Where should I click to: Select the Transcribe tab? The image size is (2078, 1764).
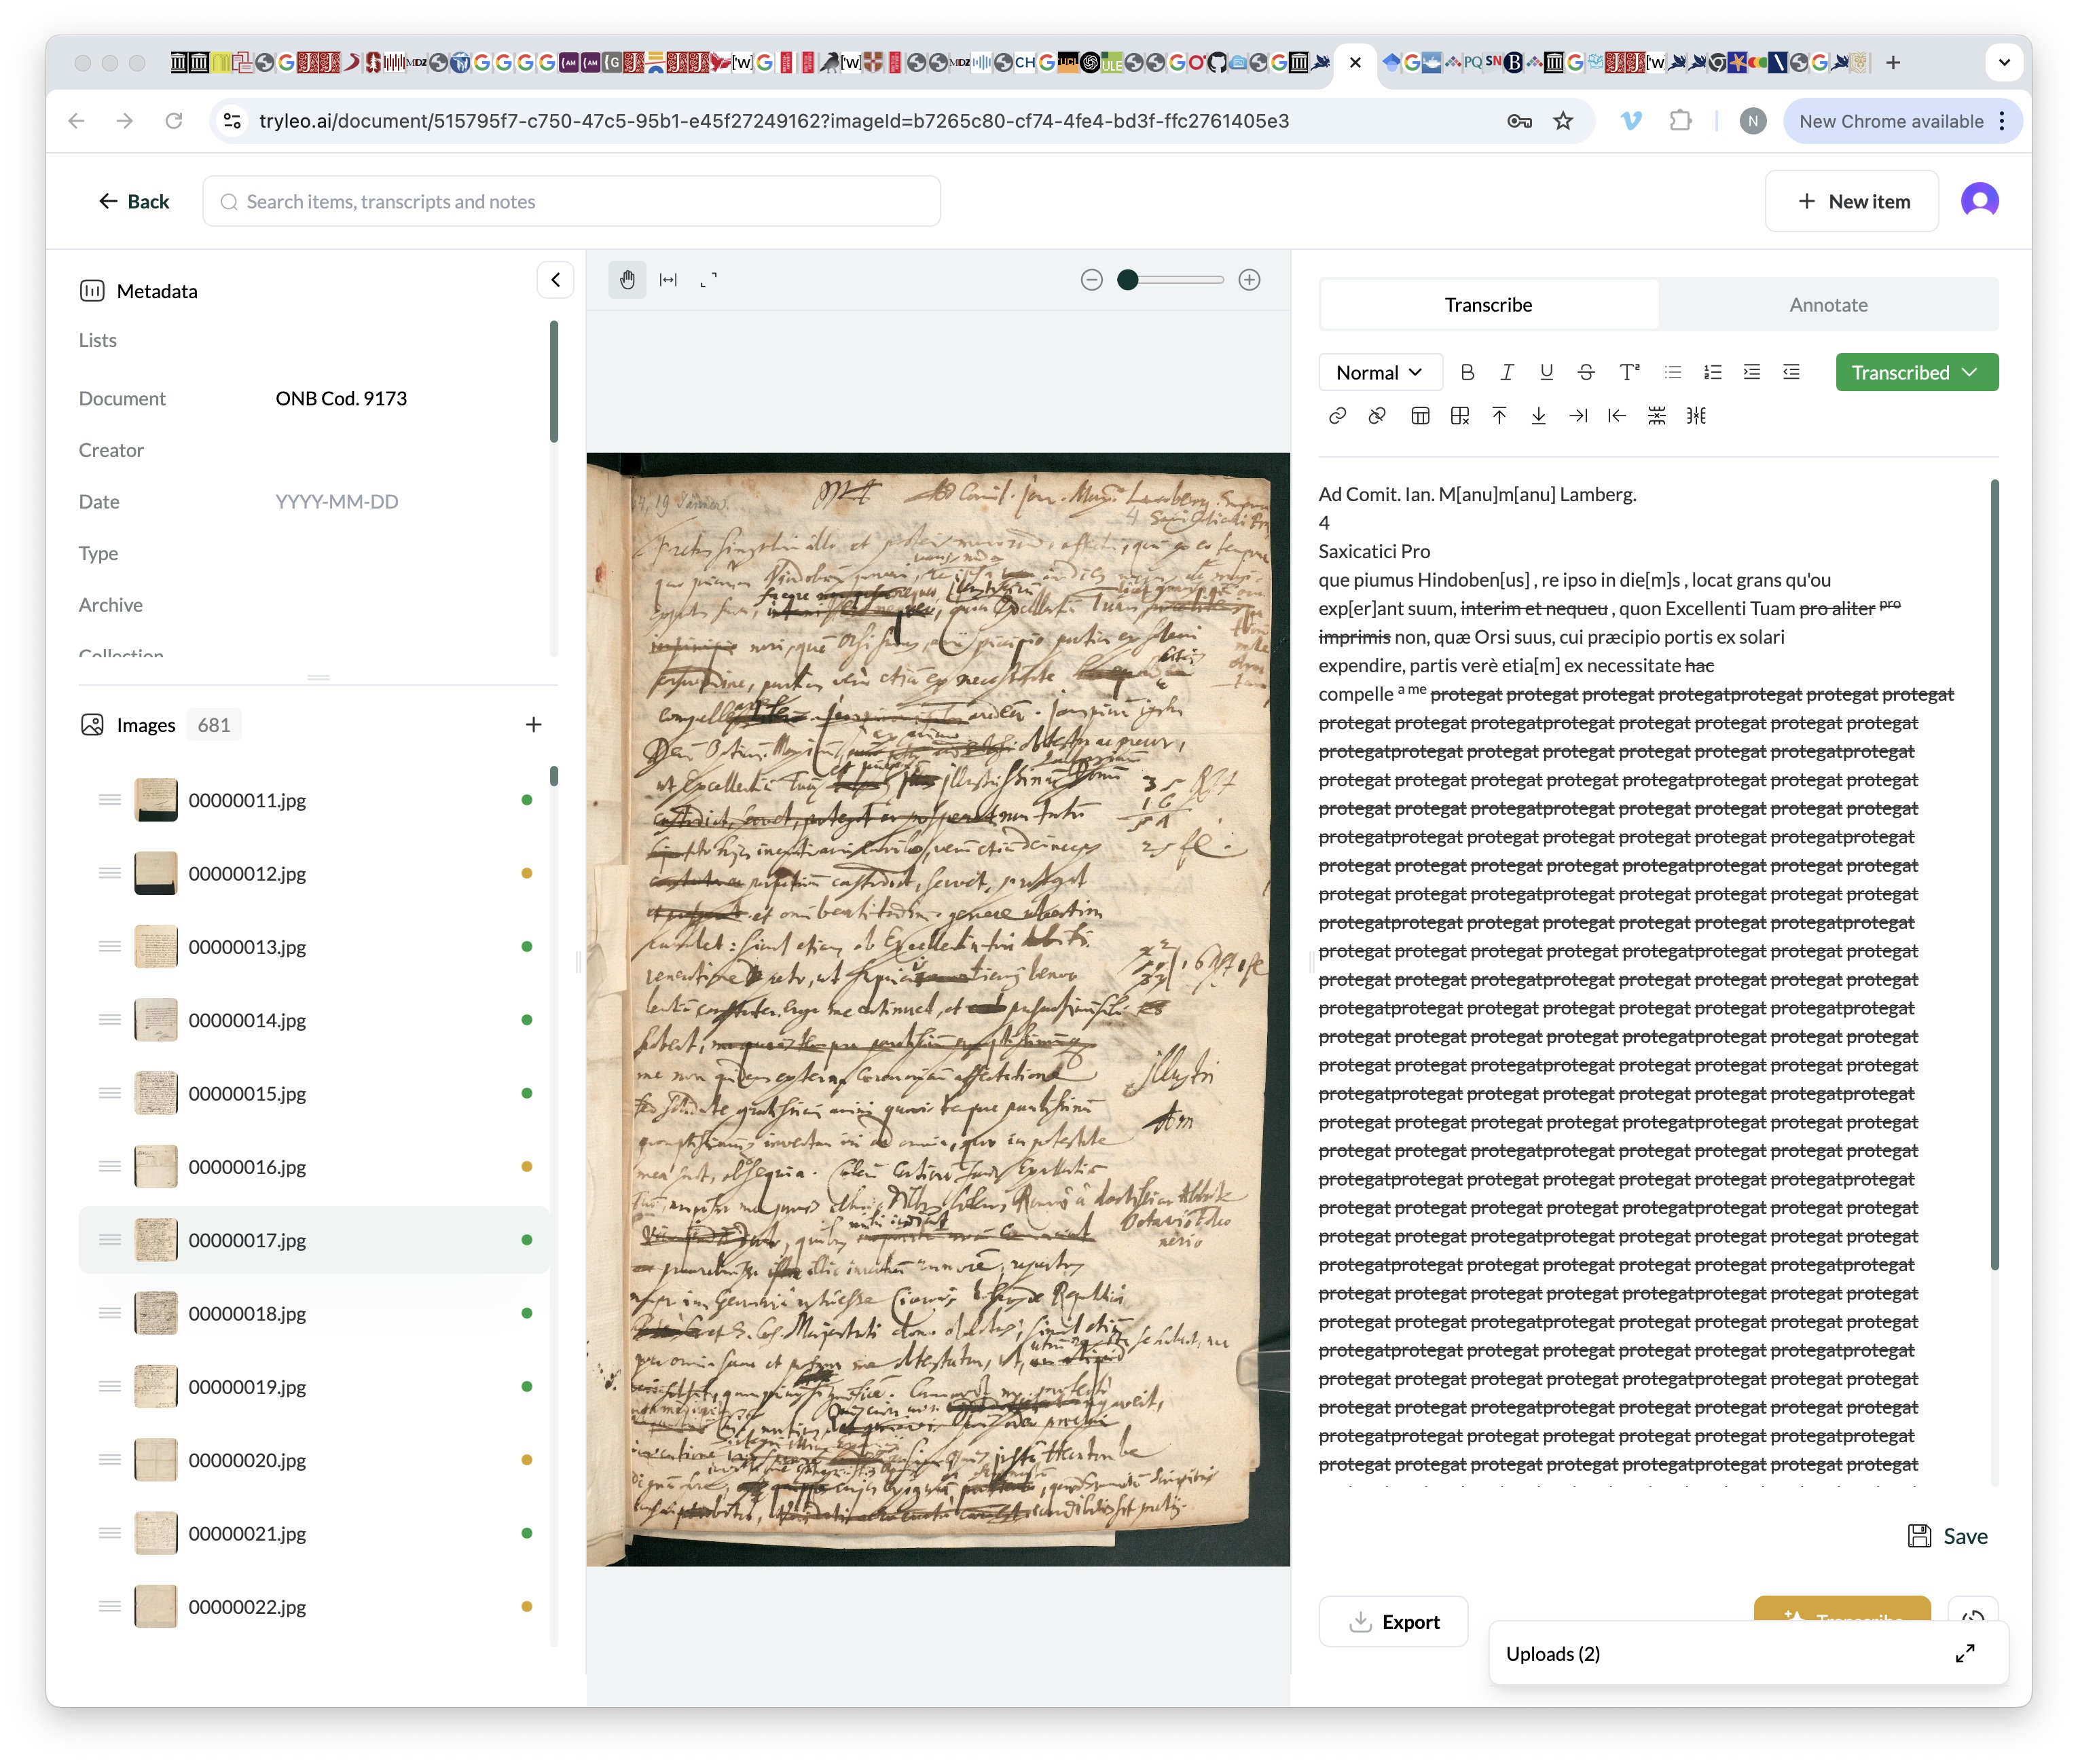(1487, 305)
